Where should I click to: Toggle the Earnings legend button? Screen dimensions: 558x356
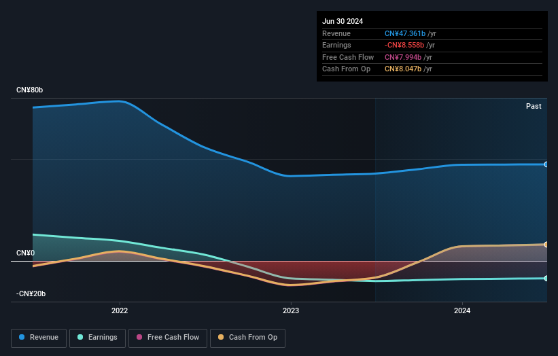97,338
